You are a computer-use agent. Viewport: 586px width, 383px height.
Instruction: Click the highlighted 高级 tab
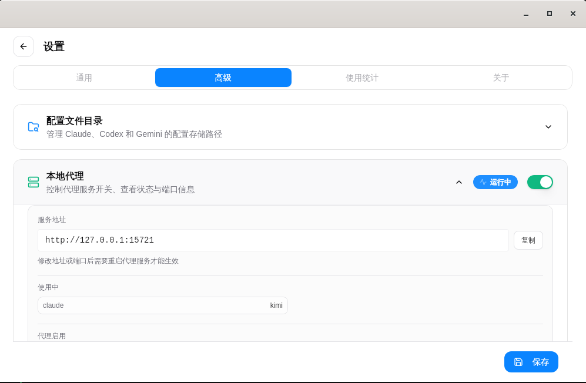(223, 77)
